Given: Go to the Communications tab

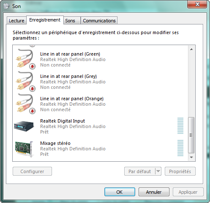Looking at the screenshot, I should point(99,21).
